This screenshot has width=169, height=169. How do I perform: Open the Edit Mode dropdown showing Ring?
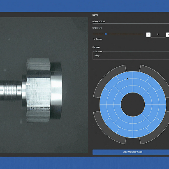[x=131, y=56]
